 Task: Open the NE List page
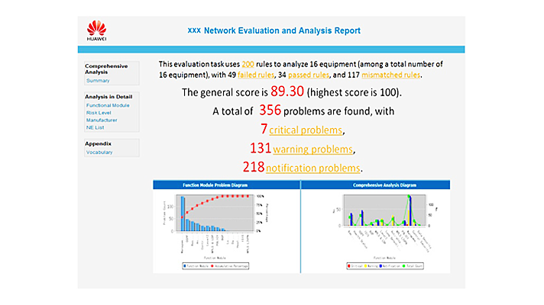click(96, 127)
